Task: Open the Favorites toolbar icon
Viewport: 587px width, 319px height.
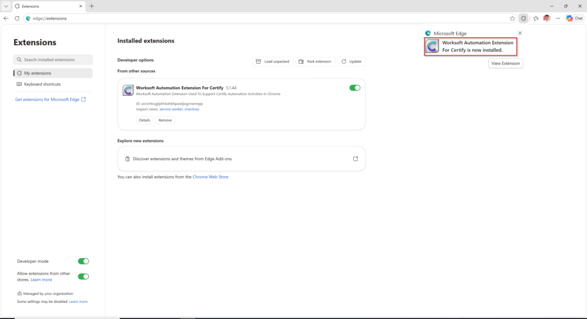Action: tap(536, 18)
